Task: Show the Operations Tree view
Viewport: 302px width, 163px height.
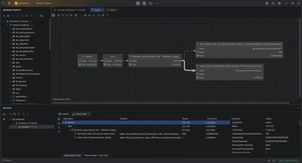Action: click(x=72, y=156)
